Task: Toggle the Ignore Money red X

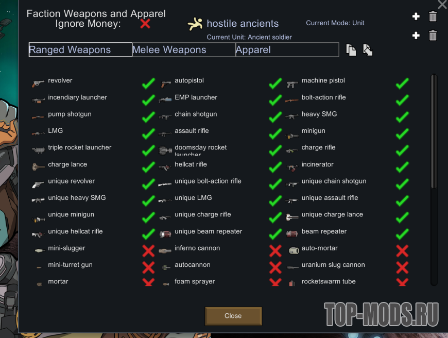Action: 145,23
